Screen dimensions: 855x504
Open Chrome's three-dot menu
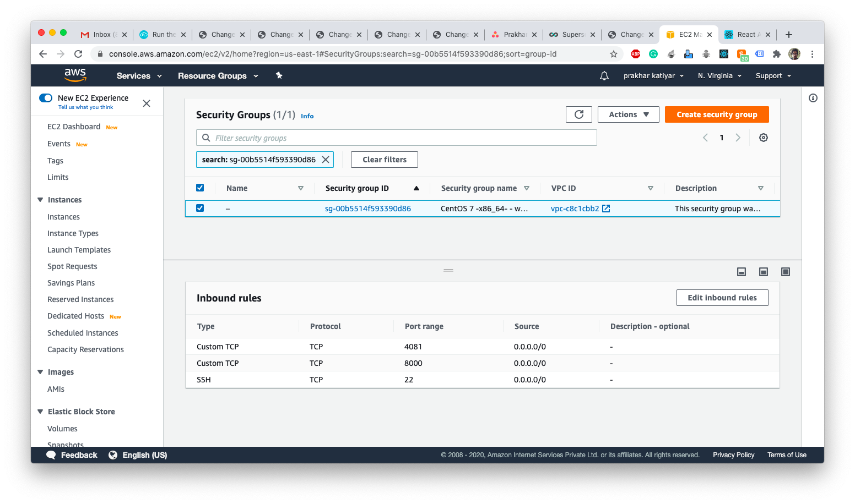click(x=812, y=54)
